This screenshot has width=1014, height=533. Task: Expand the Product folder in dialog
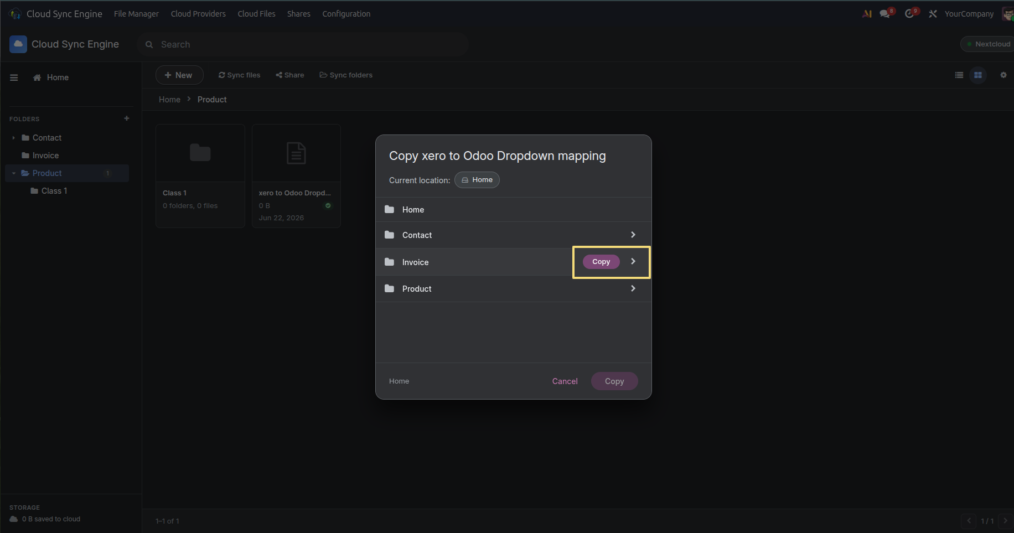click(633, 288)
